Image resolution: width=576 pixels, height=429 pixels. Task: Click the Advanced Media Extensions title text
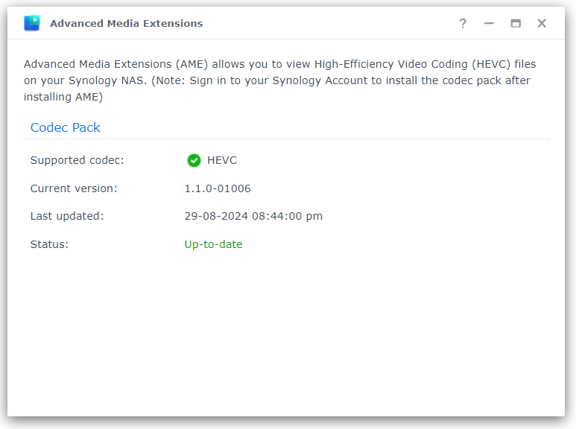[x=127, y=24]
